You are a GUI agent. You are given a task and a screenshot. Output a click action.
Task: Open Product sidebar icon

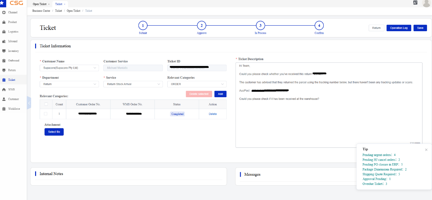click(x=4, y=22)
